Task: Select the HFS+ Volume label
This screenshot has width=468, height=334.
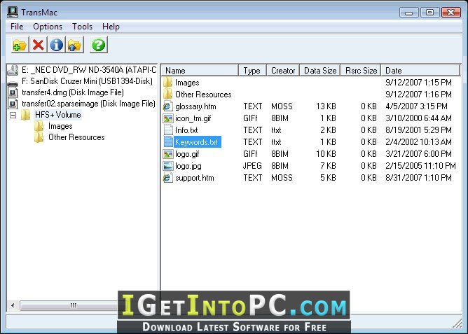Action: point(57,115)
